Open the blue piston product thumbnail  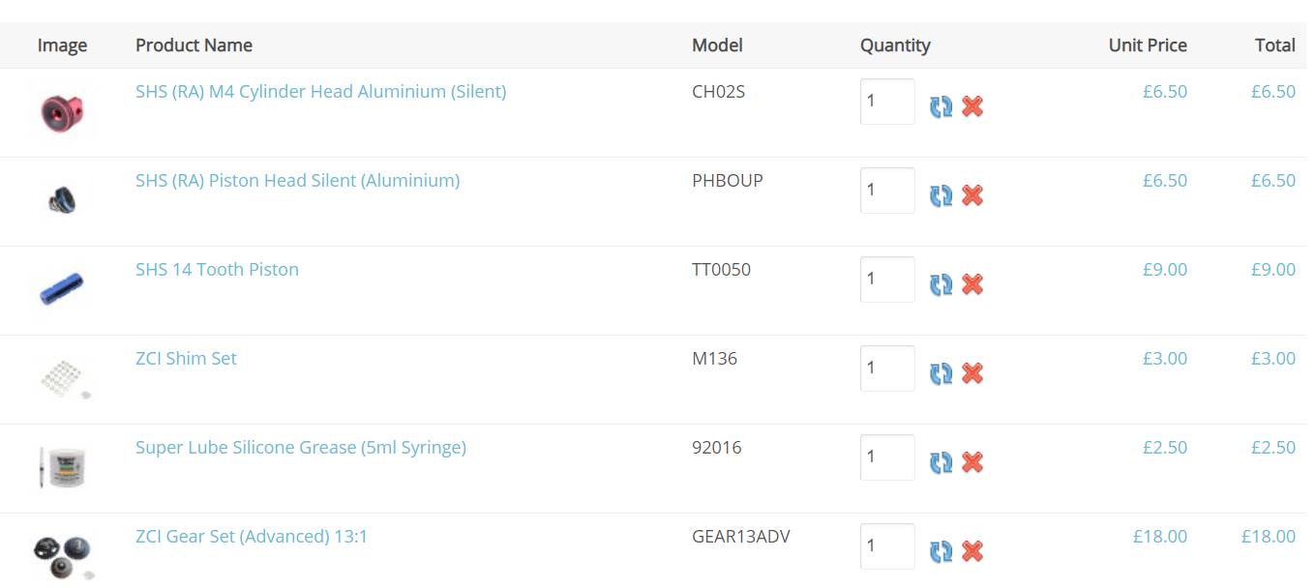(x=62, y=289)
